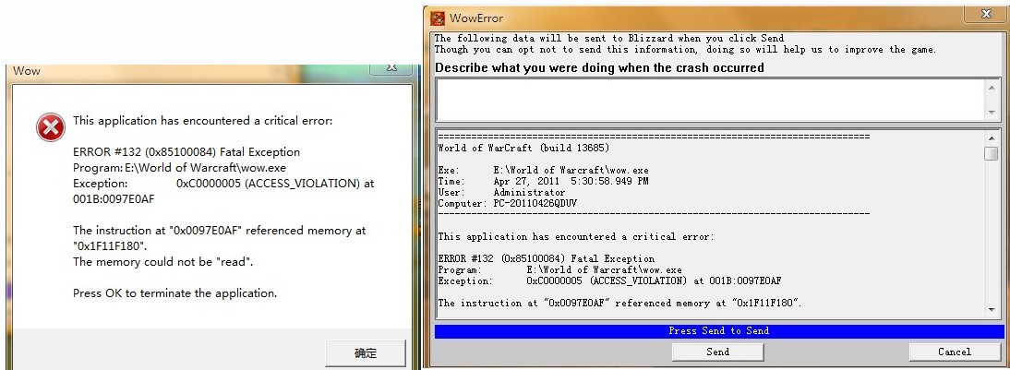Viewport: 1010px width, 370px height.
Task: Click 'Press OK to terminate the application.' text
Action: click(174, 293)
